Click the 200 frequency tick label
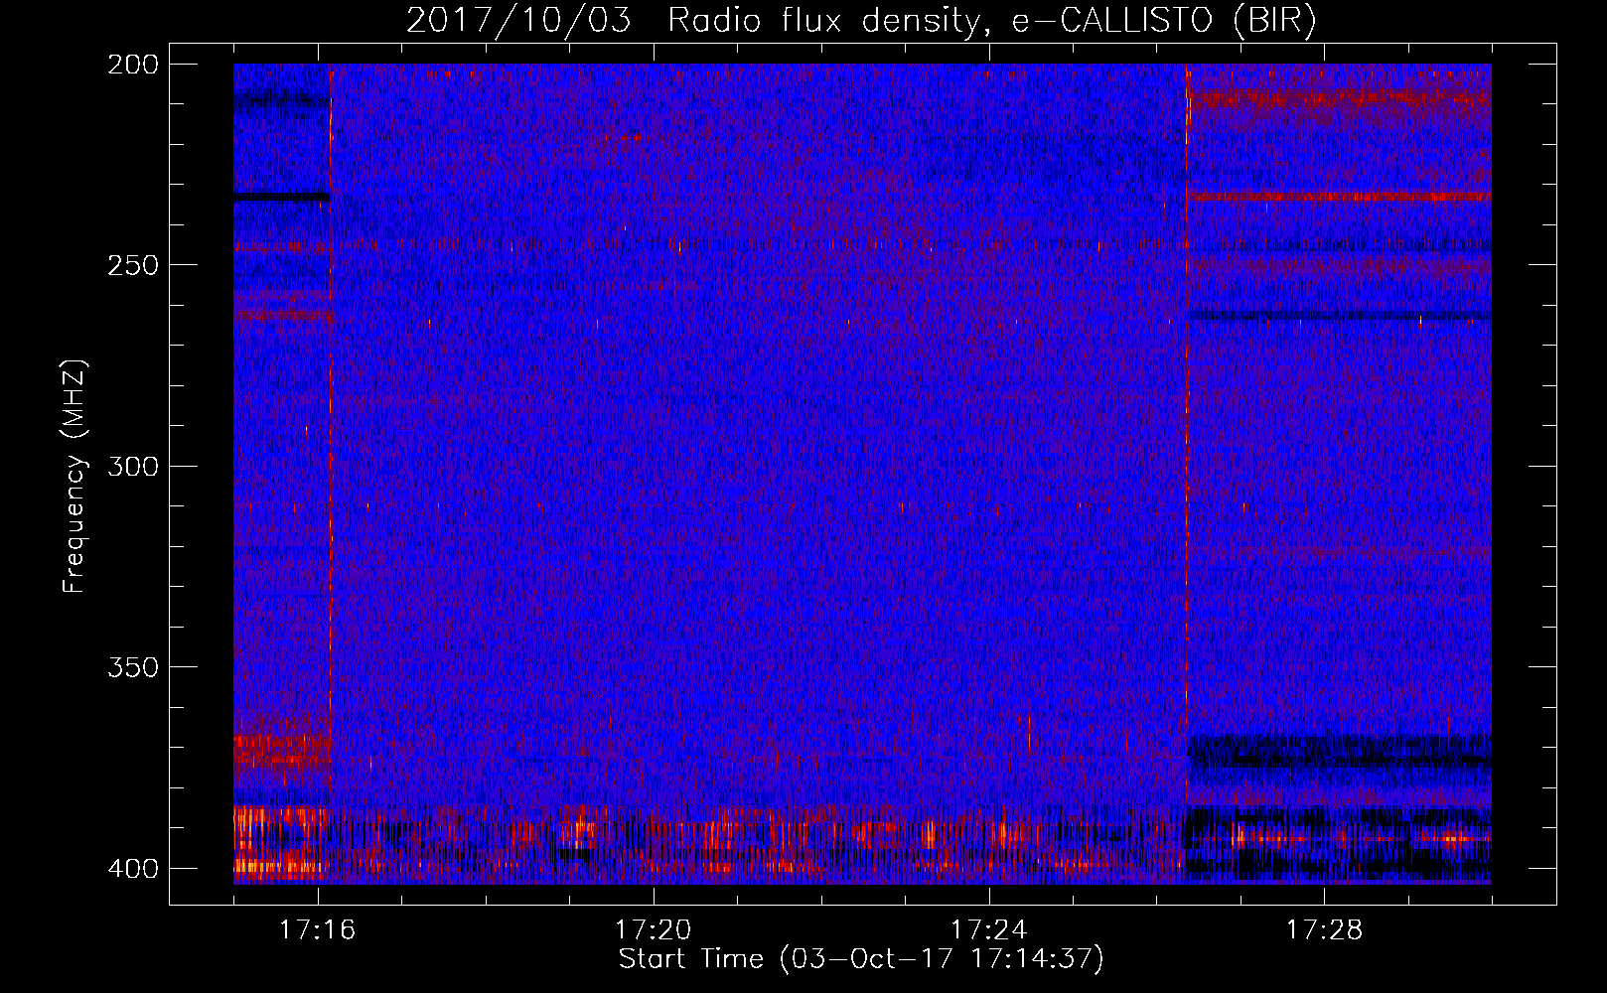 133,65
